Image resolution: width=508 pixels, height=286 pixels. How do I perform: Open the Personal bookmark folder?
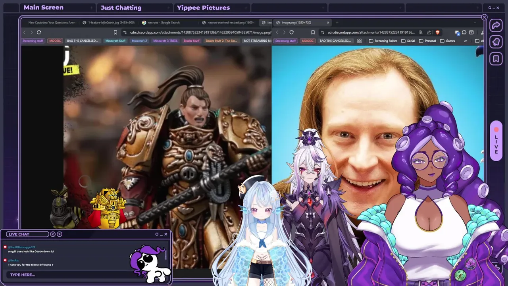427,41
